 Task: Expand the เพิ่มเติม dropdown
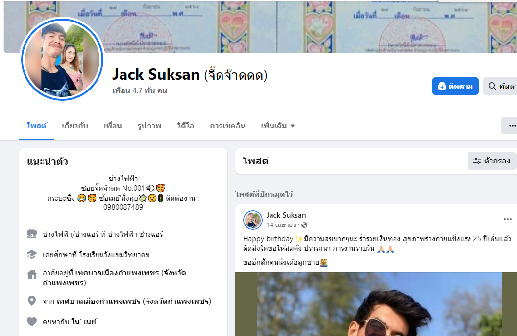click(x=278, y=126)
